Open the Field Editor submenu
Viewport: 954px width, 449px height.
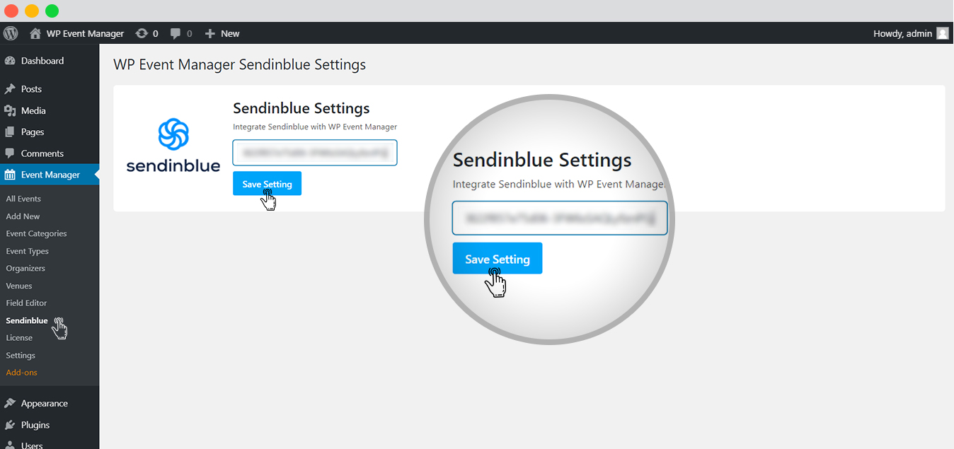tap(26, 303)
